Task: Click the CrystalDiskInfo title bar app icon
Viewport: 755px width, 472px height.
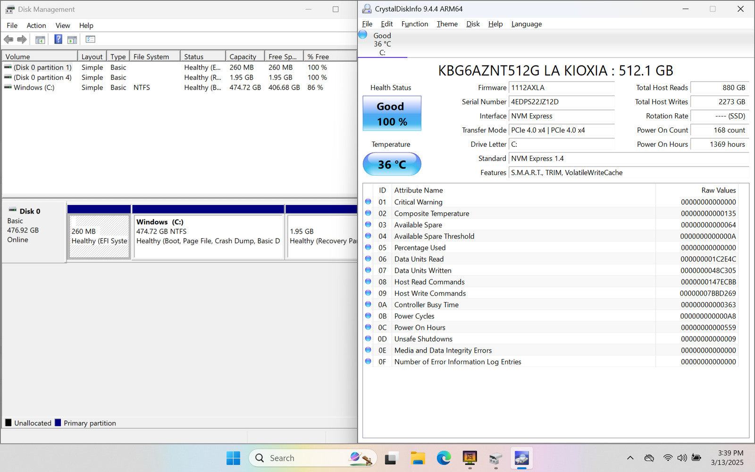Action: 367,9
